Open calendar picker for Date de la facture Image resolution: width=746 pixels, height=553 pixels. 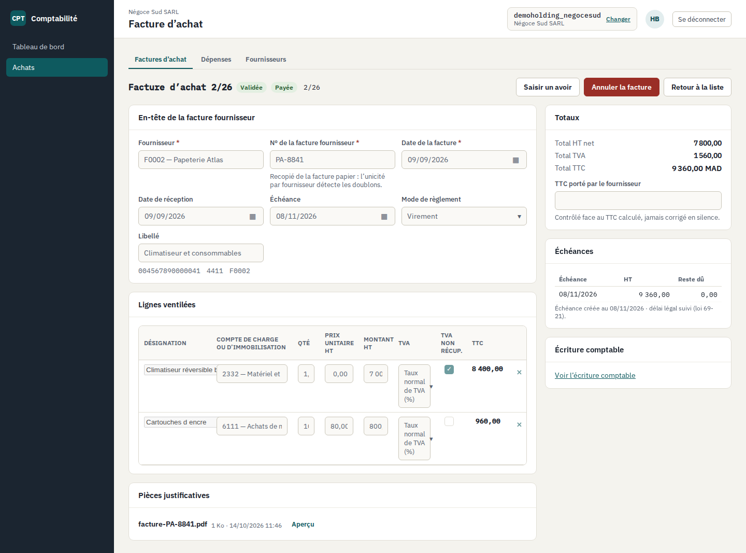tap(515, 160)
